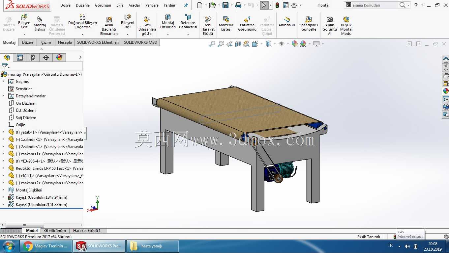
Task: Click the Save disk icon in the toolbar
Action: pyautogui.click(x=225, y=5)
